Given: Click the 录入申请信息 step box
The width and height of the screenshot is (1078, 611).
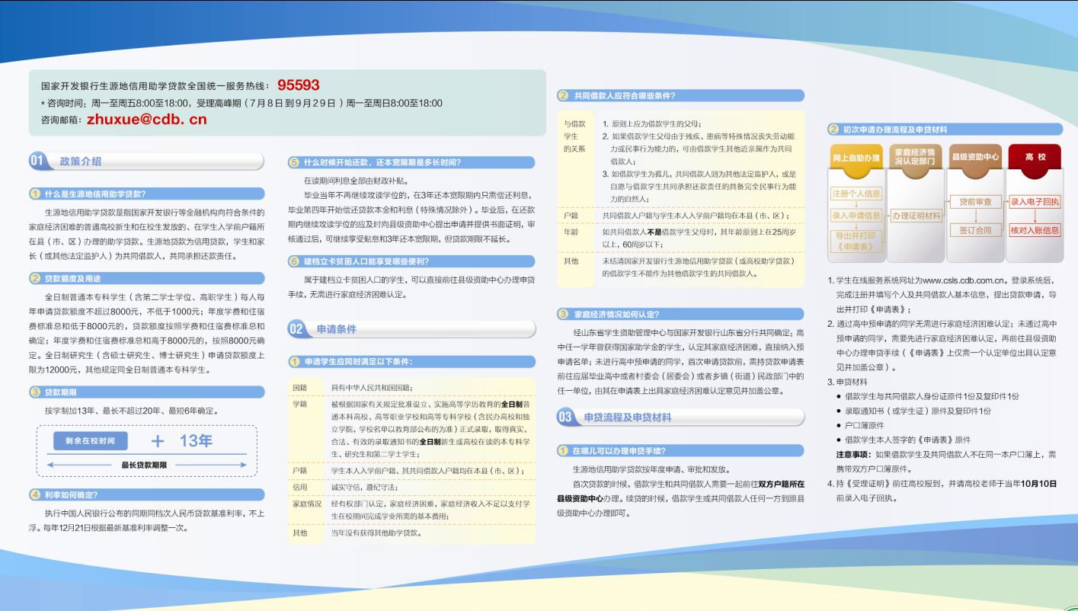Looking at the screenshot, I should (x=856, y=216).
